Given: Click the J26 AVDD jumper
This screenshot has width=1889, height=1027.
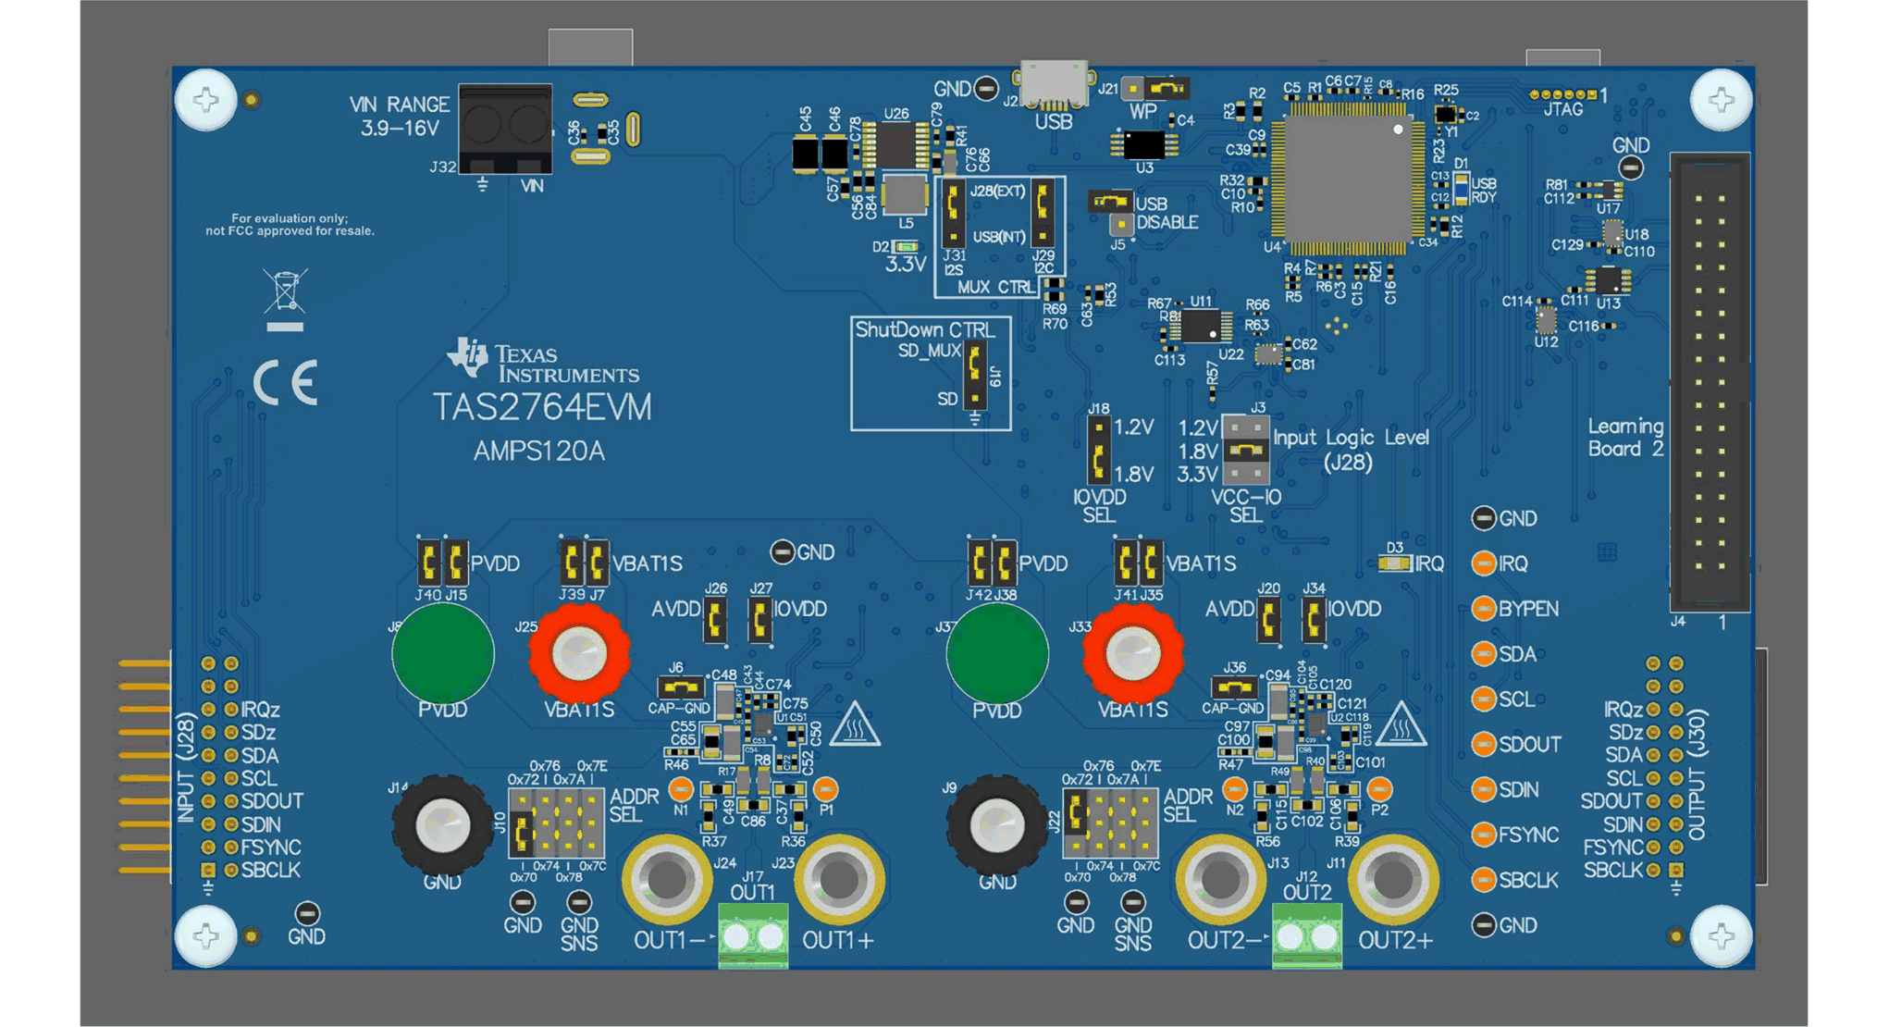Looking at the screenshot, I should point(715,619).
